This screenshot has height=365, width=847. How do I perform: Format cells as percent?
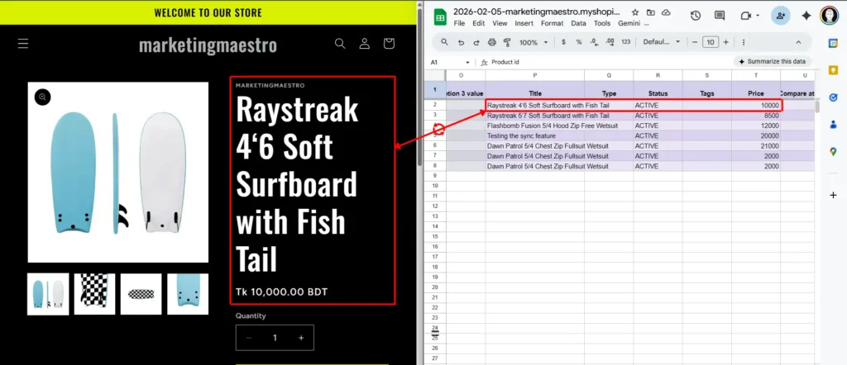pyautogui.click(x=578, y=42)
